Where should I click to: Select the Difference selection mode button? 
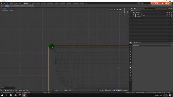pyautogui.click(x=24, y=6)
